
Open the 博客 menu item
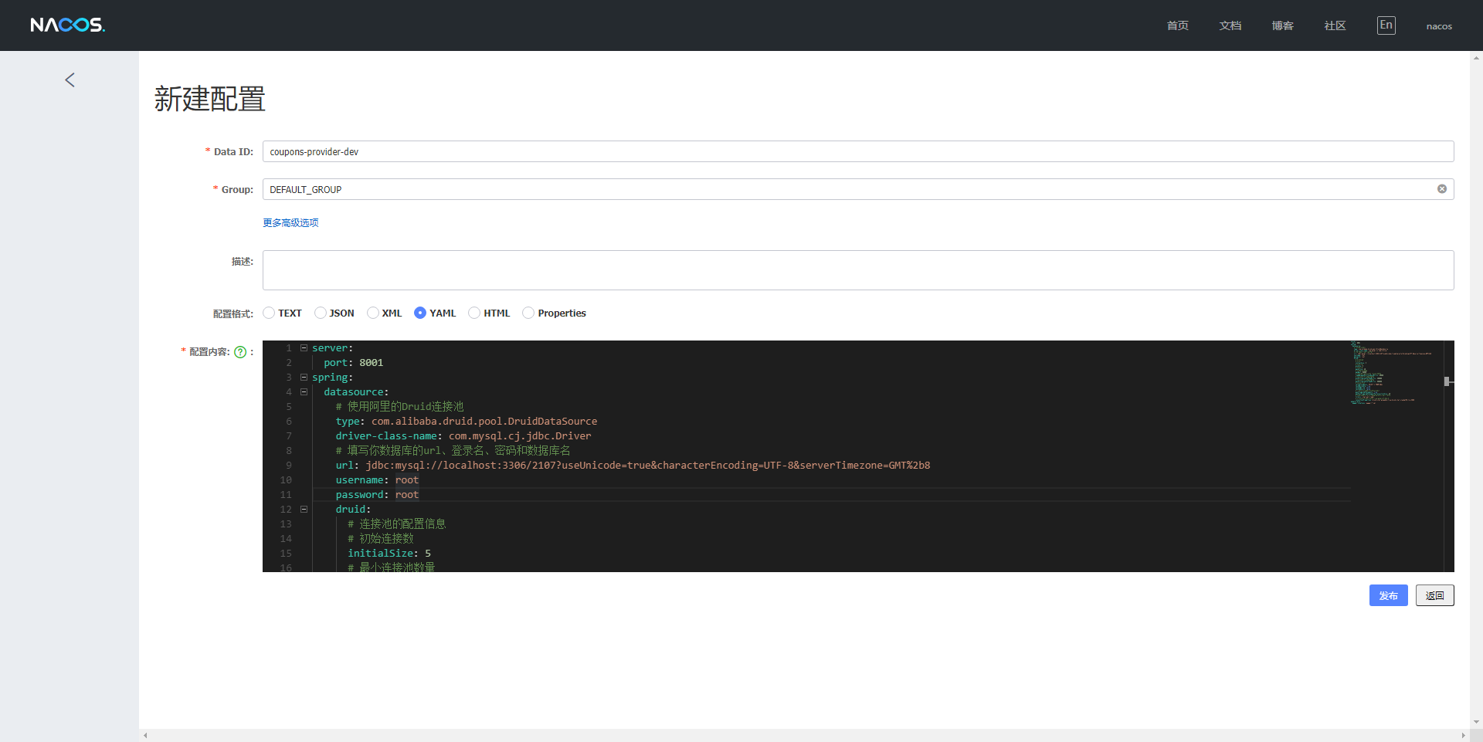pos(1282,25)
